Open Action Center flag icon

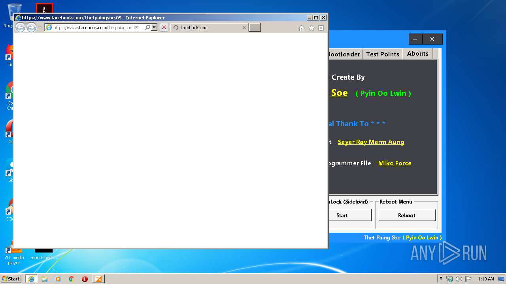pyautogui.click(x=469, y=279)
